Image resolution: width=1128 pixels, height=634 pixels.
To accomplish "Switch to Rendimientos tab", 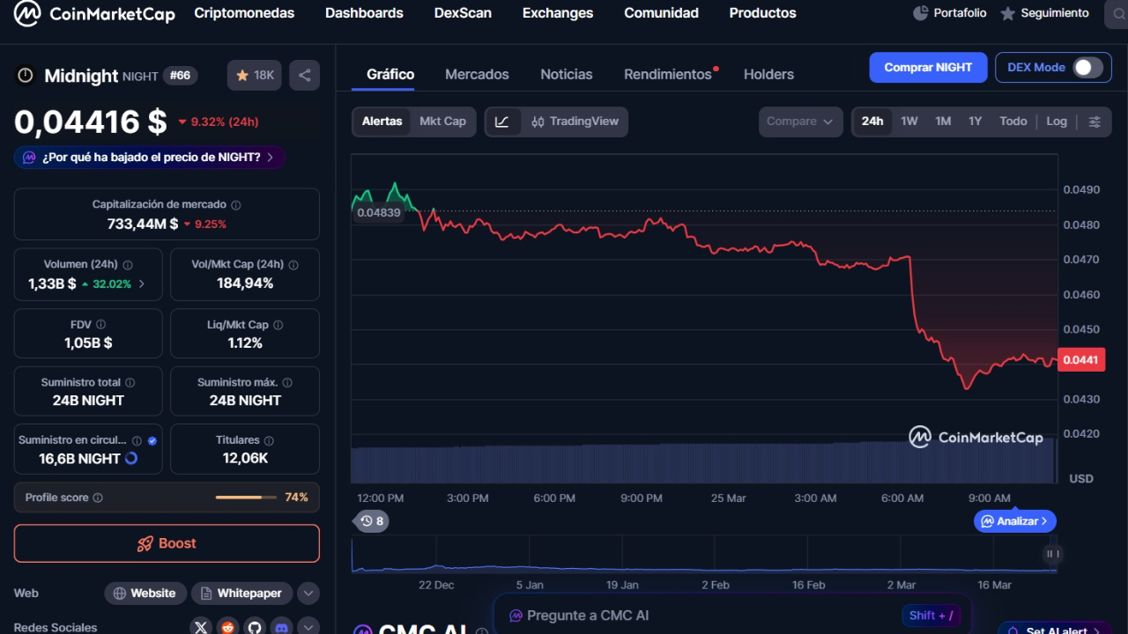I will click(x=668, y=75).
